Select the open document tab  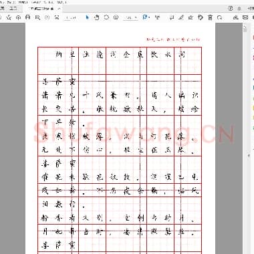point(42,9)
